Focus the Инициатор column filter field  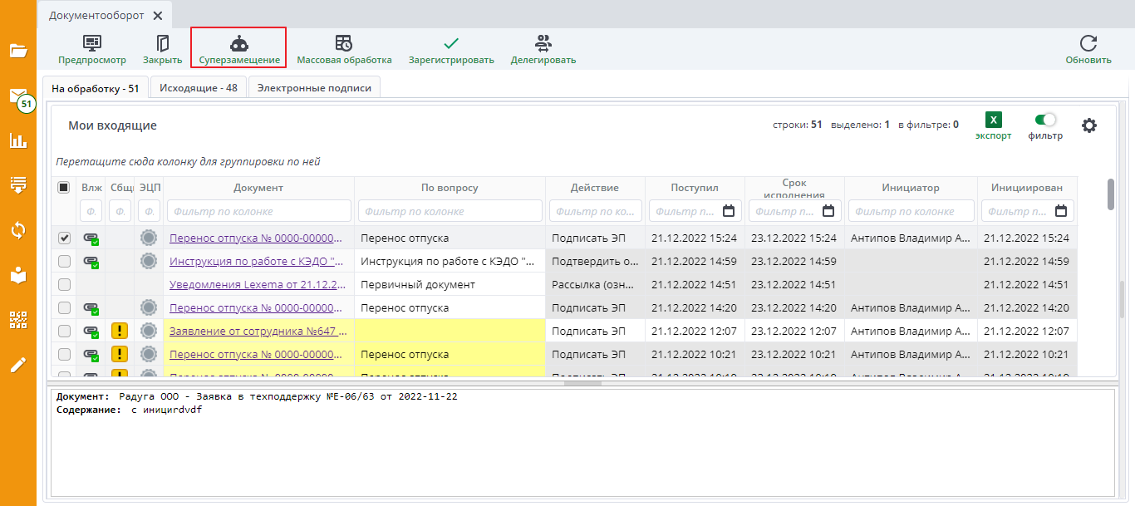pyautogui.click(x=911, y=211)
